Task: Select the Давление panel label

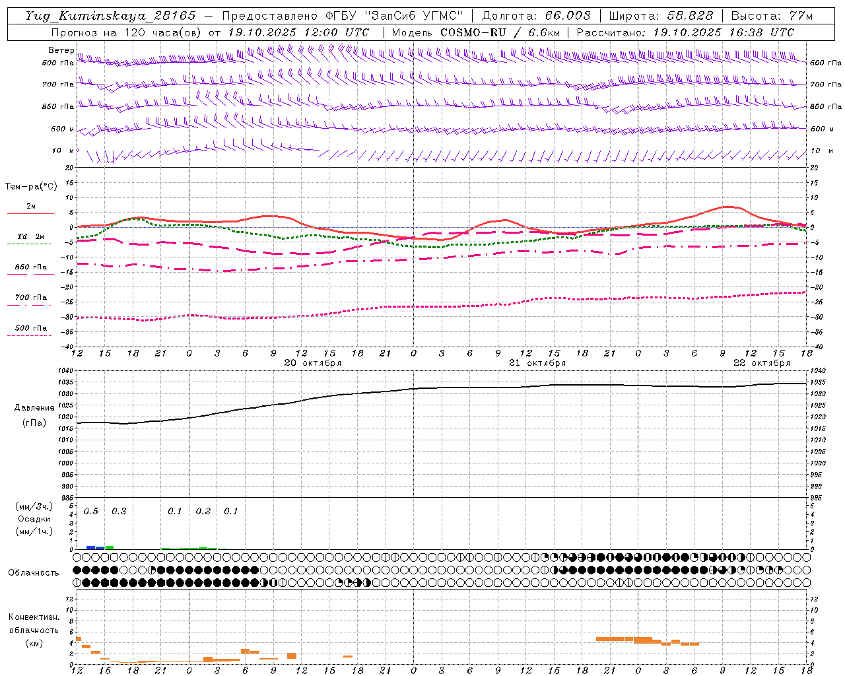Action: (34, 408)
